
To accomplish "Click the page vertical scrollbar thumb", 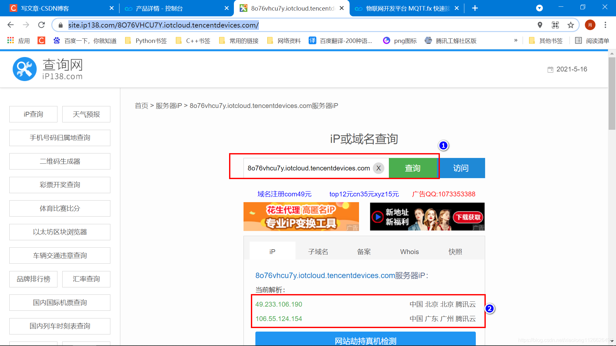I will [x=612, y=93].
